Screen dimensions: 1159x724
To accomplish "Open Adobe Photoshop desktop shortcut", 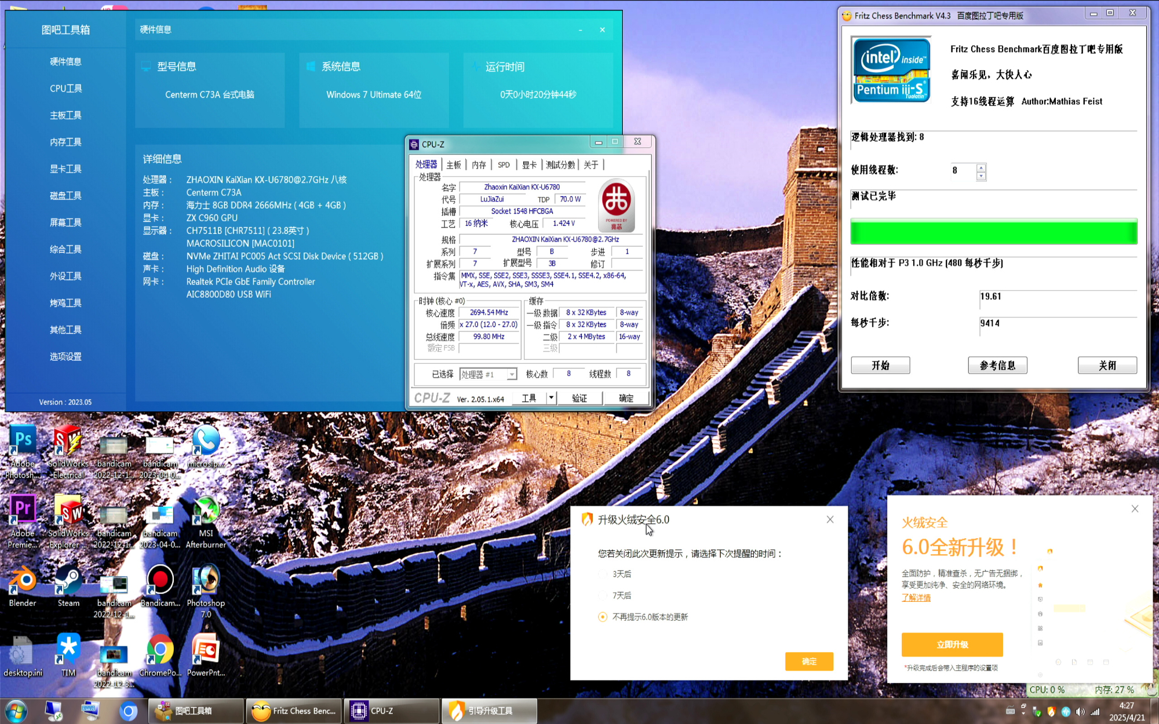I will (23, 452).
